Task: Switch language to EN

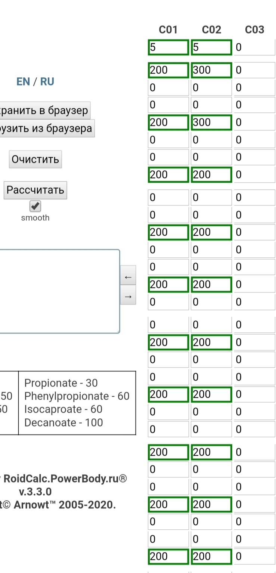Action: pyautogui.click(x=23, y=81)
